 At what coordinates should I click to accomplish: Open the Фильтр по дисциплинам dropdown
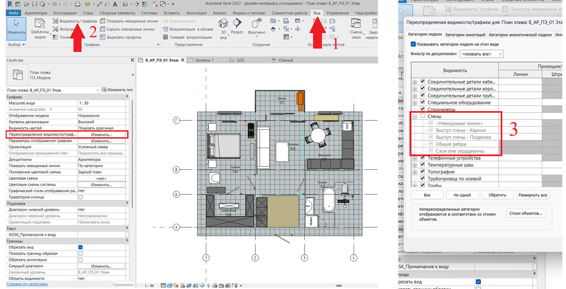[x=481, y=54]
